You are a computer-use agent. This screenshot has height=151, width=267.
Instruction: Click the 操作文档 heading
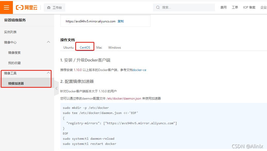click(68, 40)
